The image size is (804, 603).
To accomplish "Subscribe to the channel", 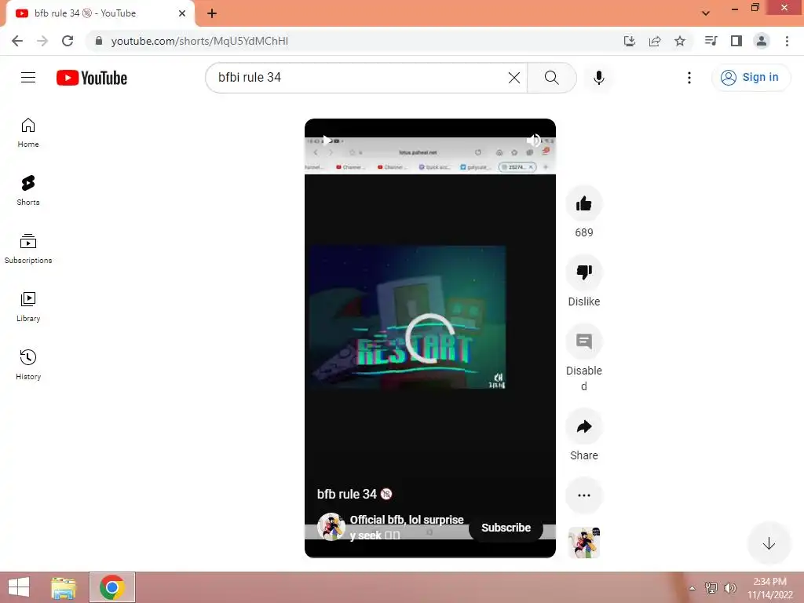I will tap(506, 528).
